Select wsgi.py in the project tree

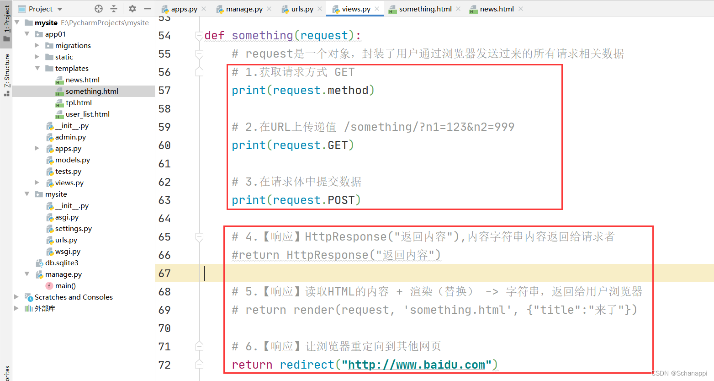(x=68, y=251)
